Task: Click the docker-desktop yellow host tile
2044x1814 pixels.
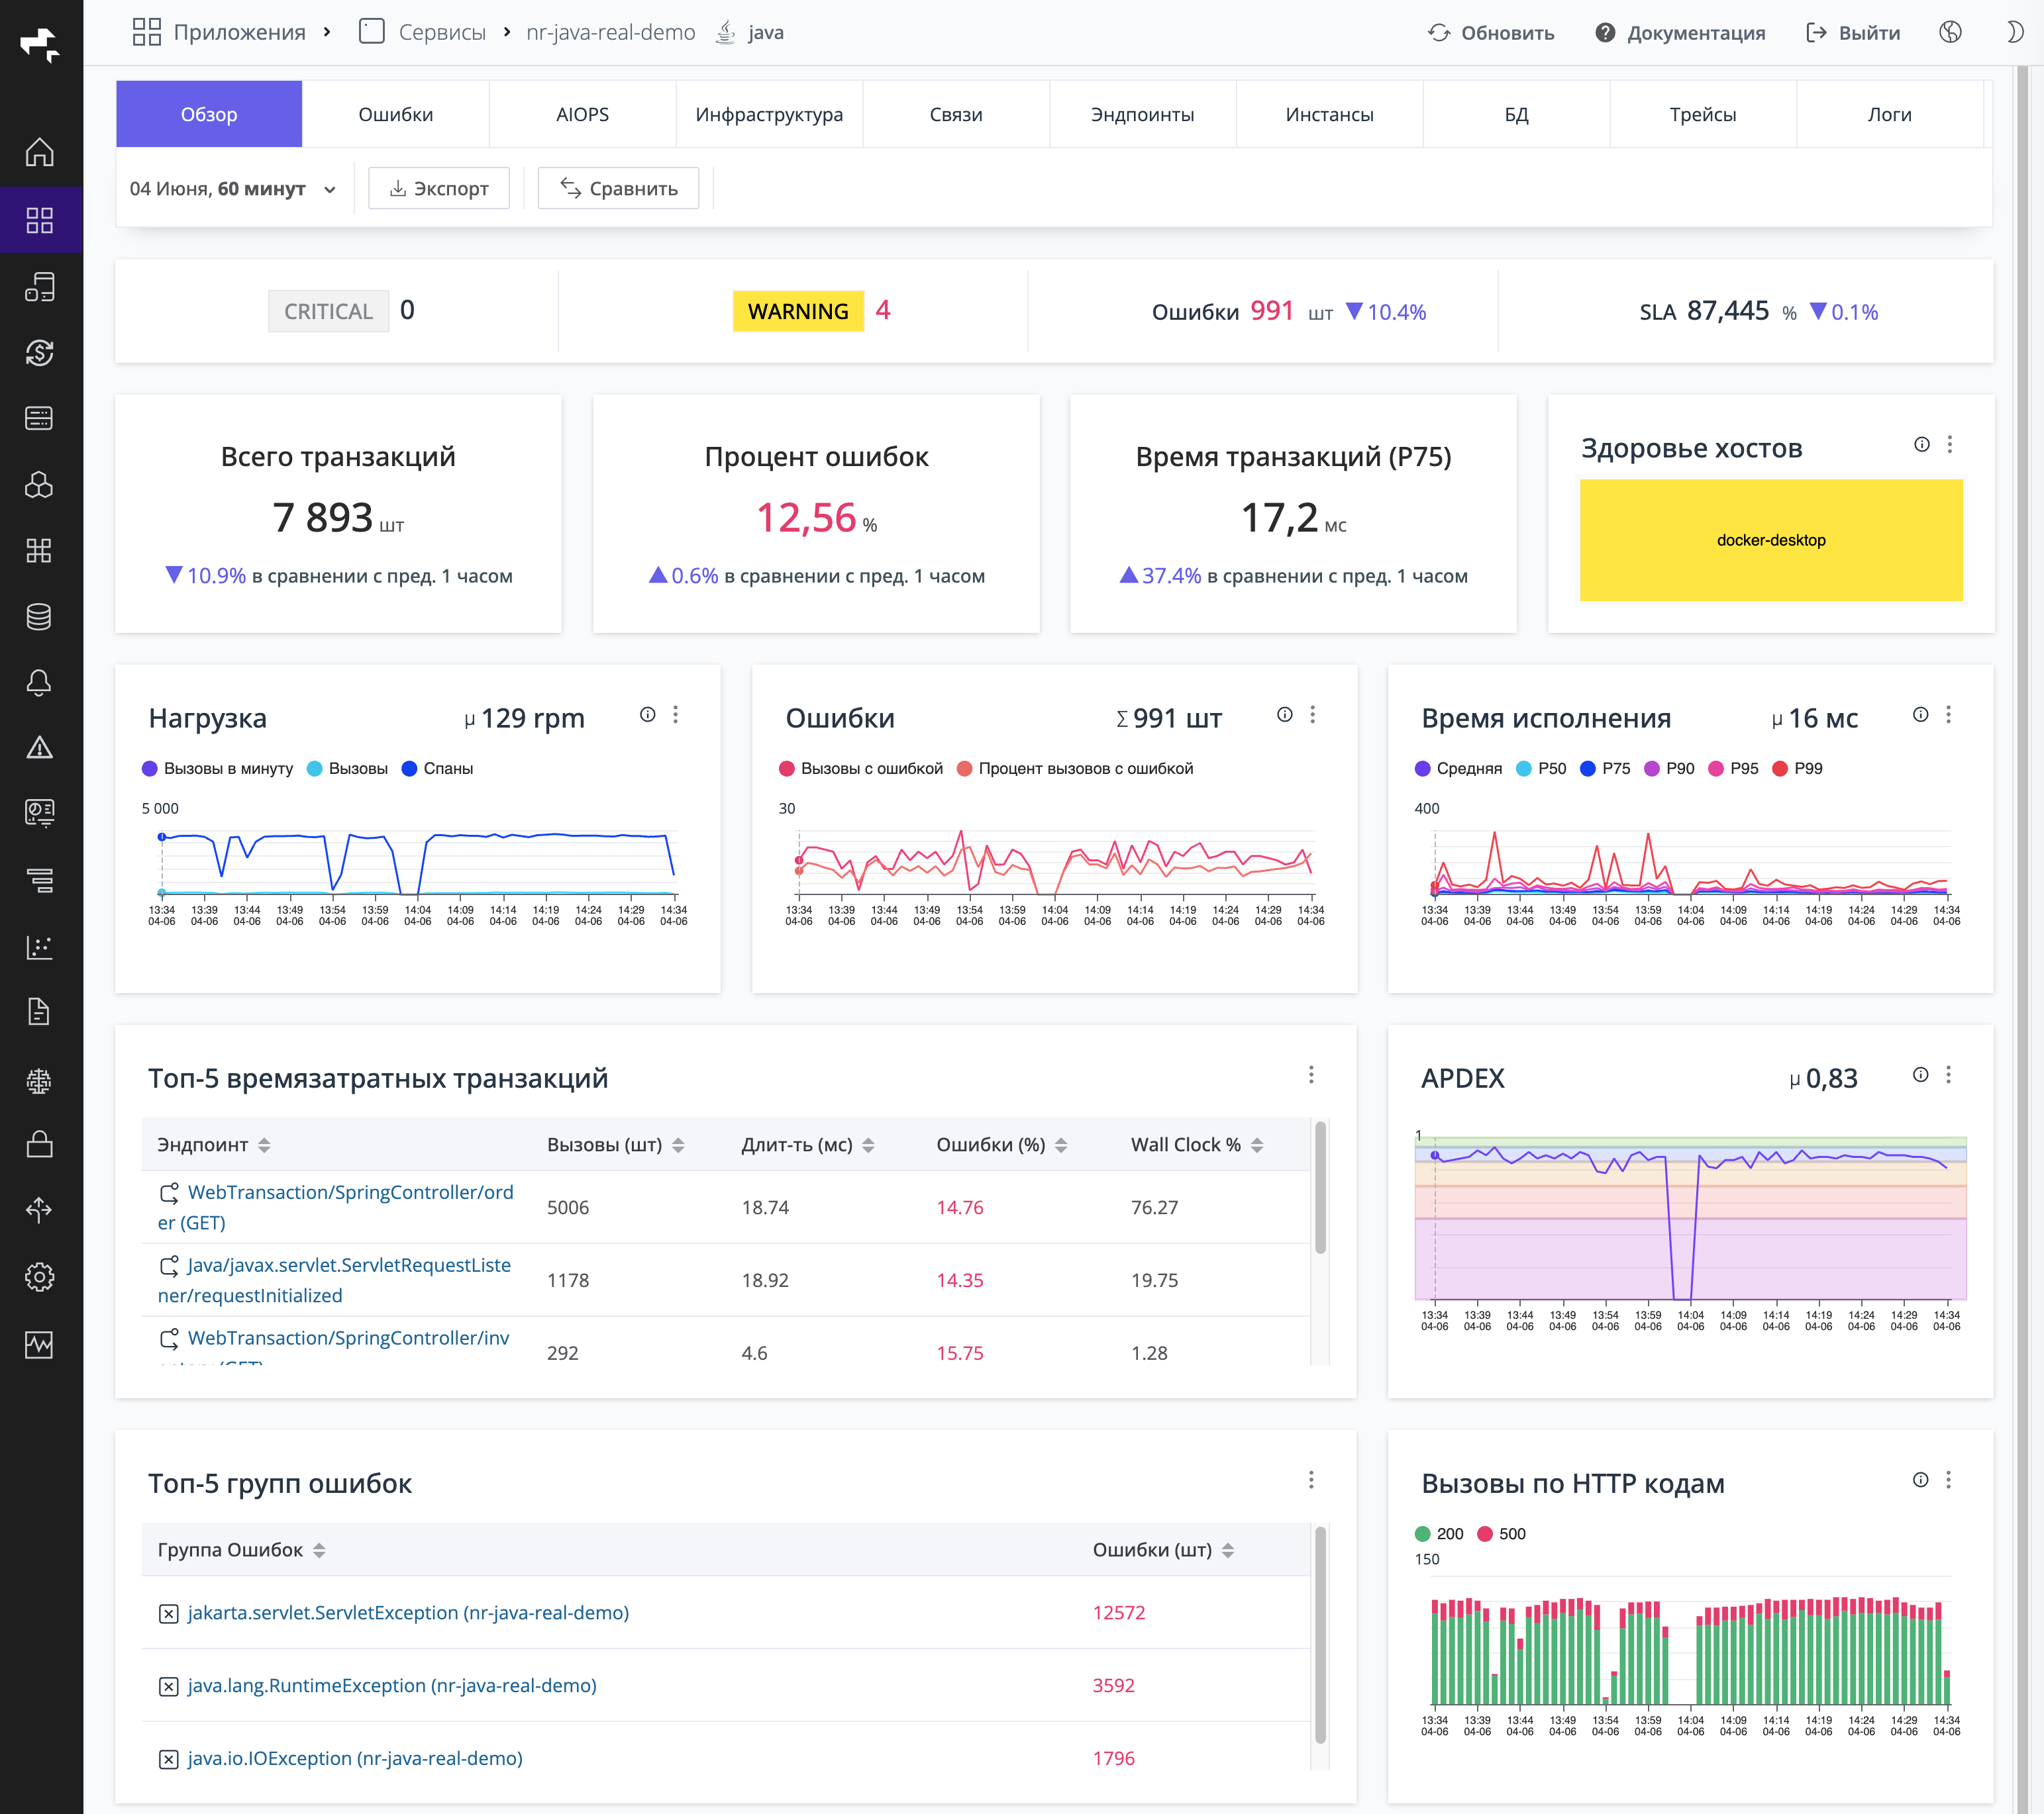Action: 1771,540
